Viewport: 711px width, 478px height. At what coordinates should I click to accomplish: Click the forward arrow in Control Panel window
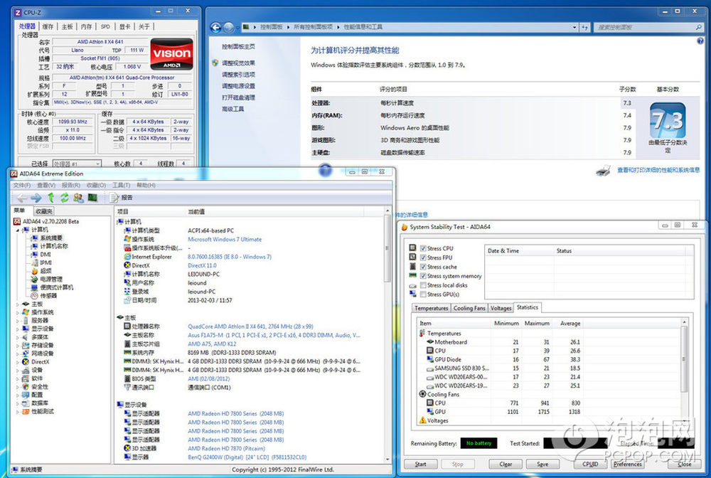[x=228, y=27]
